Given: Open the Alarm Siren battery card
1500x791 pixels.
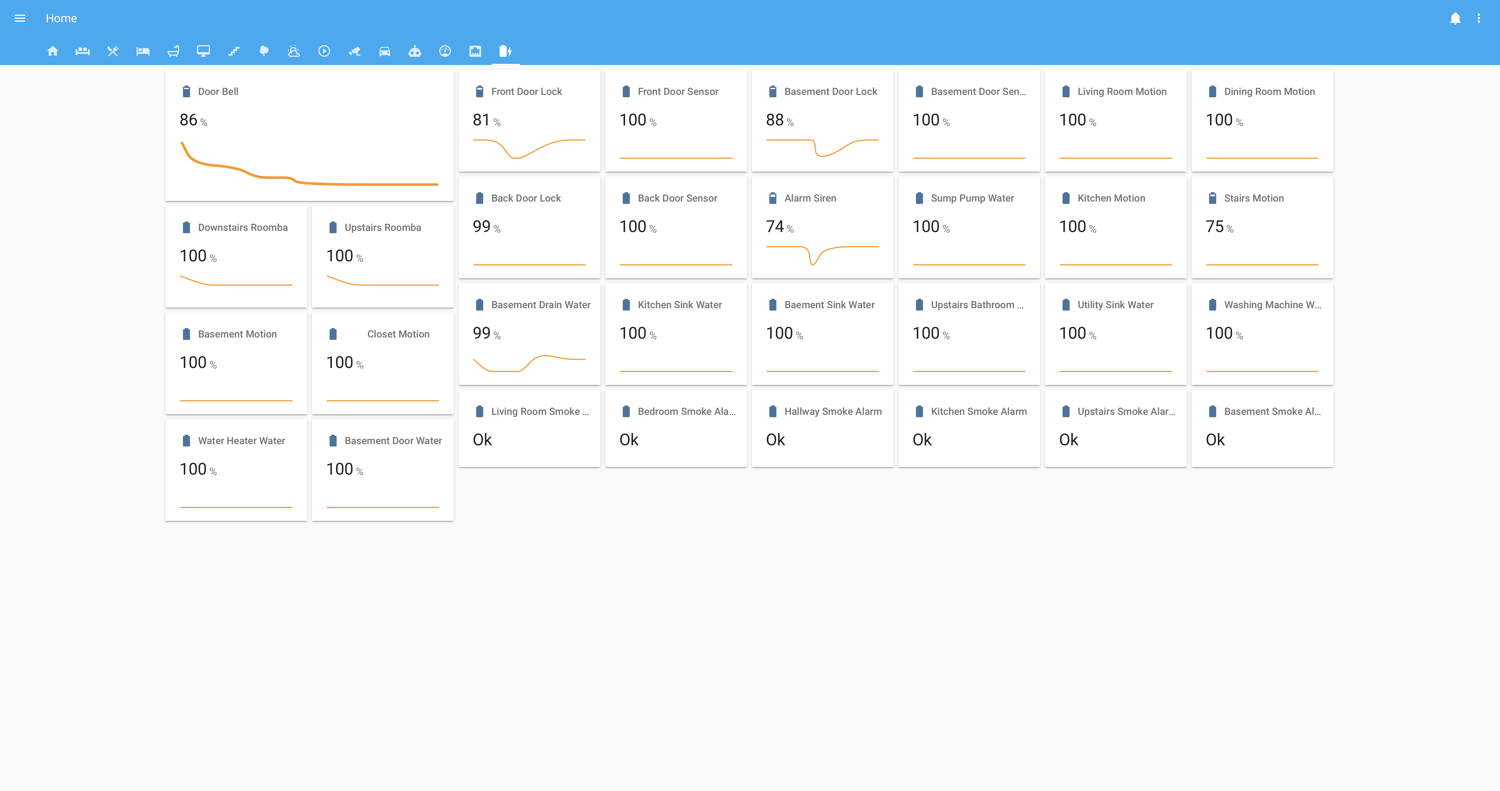Looking at the screenshot, I should (822, 227).
